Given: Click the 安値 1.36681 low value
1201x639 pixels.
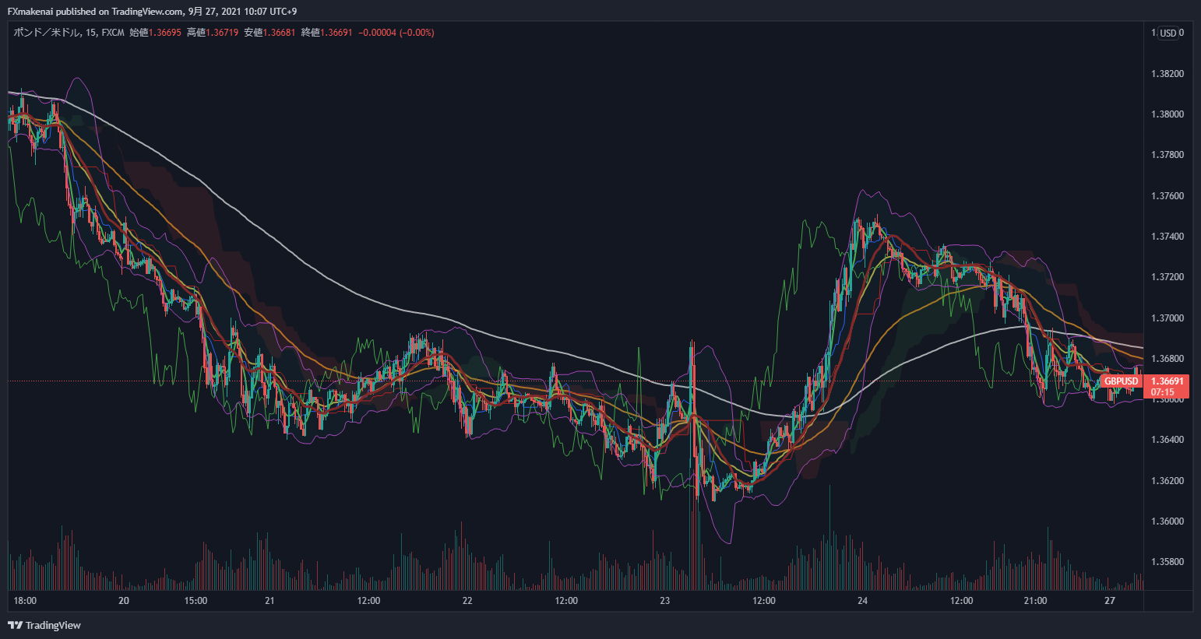Looking at the screenshot, I should coord(269,33).
